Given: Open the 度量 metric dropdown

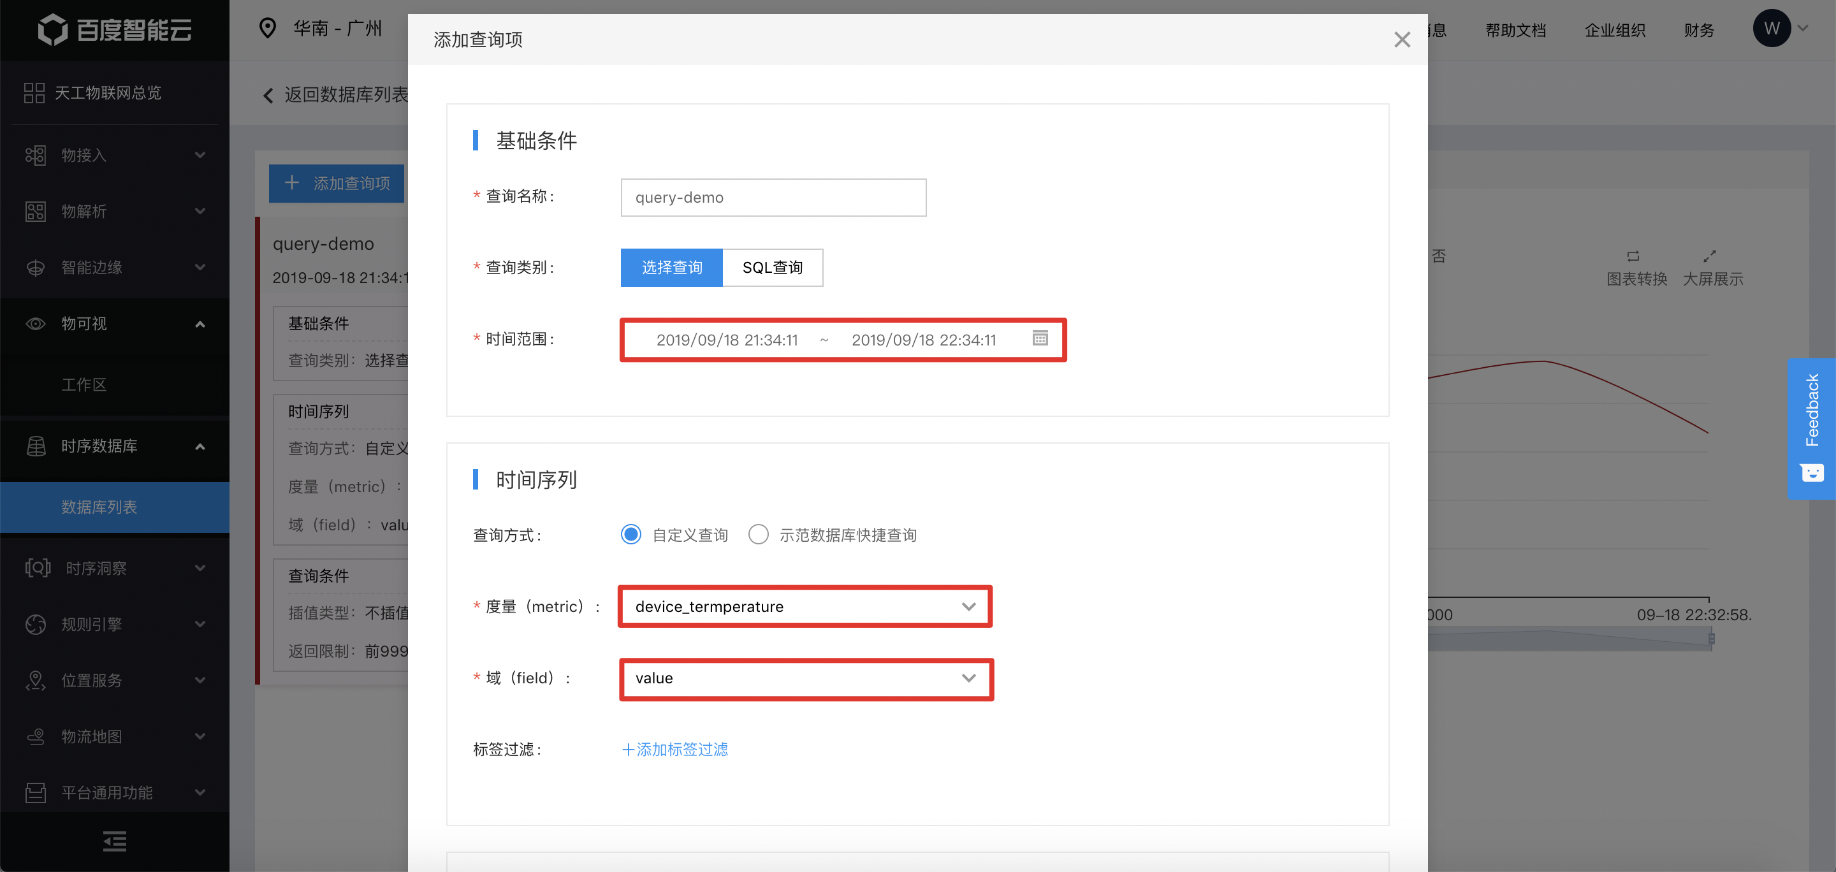Looking at the screenshot, I should (805, 606).
